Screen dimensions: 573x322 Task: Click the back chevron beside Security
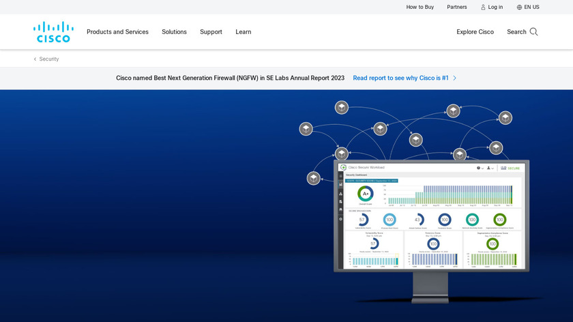pos(35,59)
